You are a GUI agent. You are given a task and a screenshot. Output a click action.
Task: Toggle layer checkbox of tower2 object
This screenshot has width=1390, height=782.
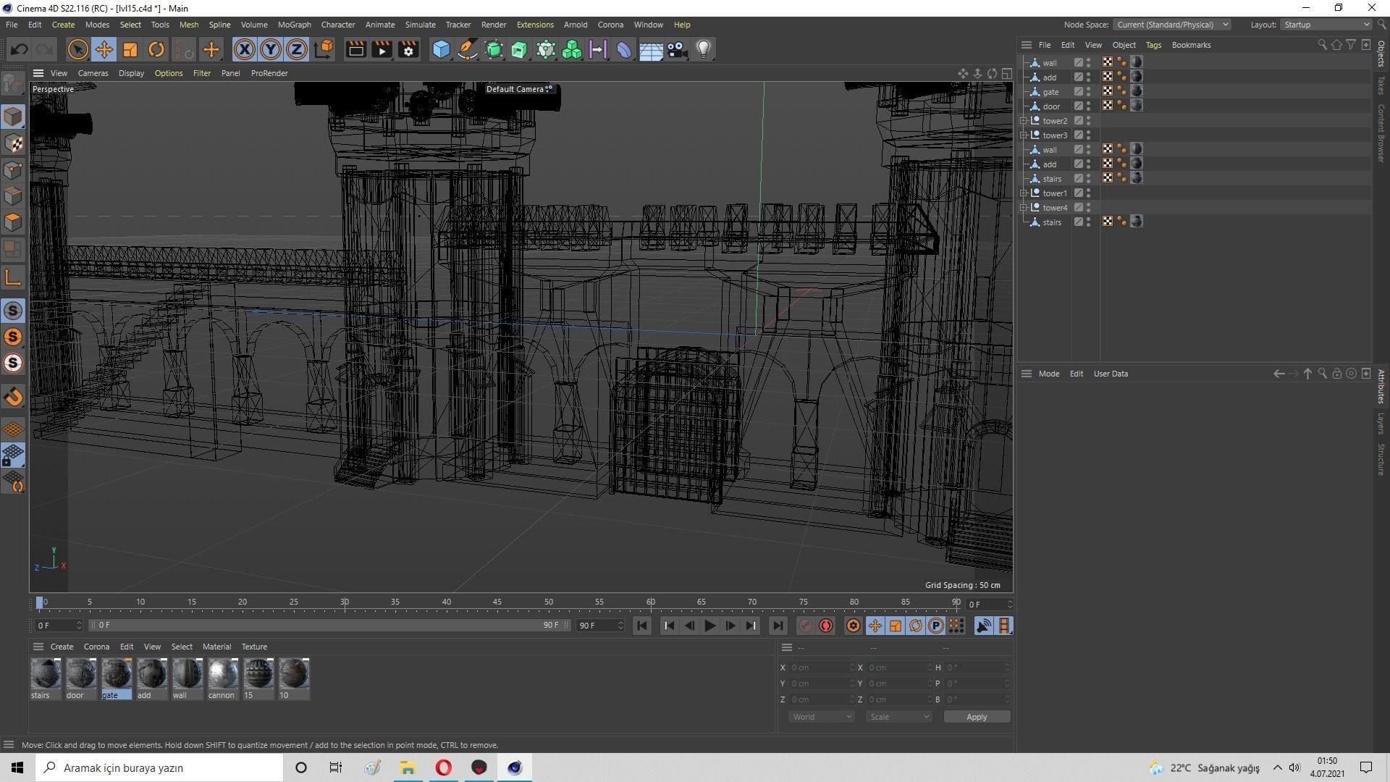1078,121
